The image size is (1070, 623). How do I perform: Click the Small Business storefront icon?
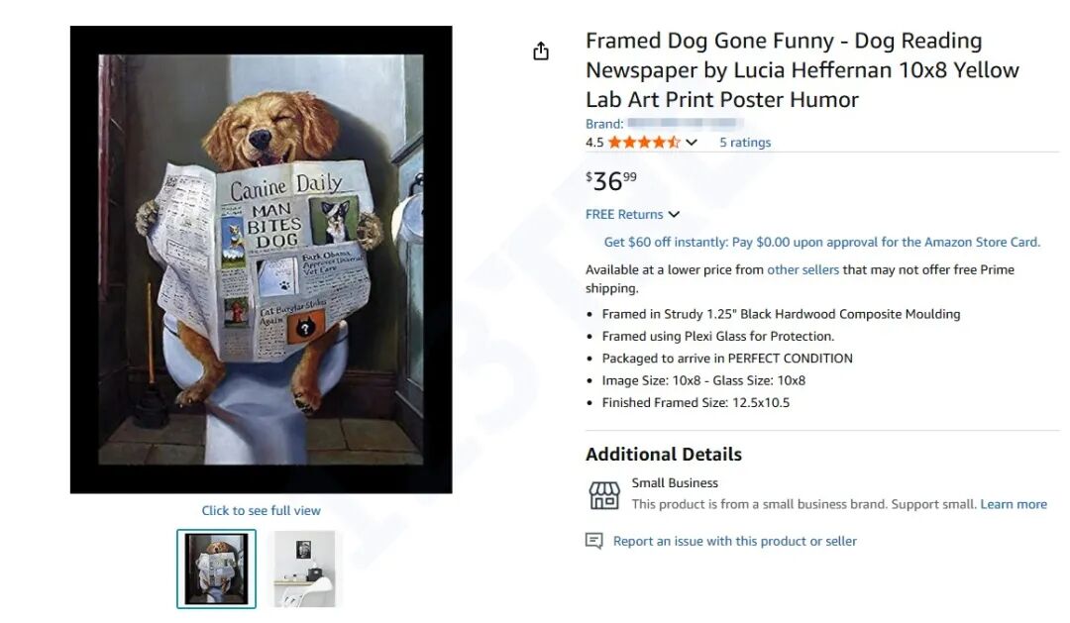click(603, 494)
